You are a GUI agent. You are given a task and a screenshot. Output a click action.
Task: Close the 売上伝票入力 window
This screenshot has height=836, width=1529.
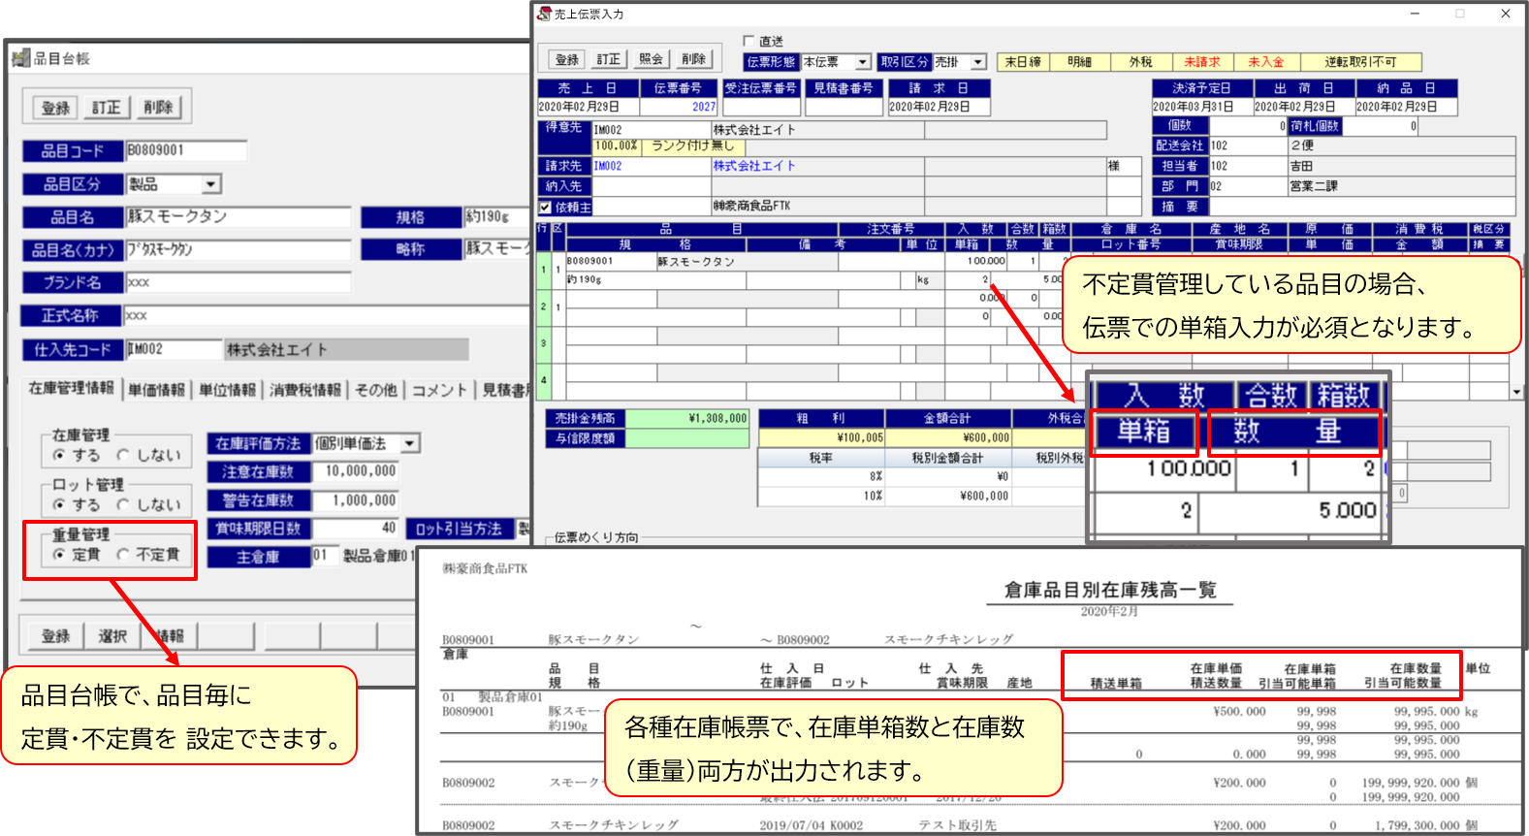coord(1505,14)
